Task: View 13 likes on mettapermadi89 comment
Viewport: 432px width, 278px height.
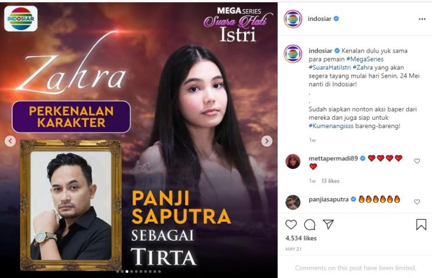Action: (331, 181)
